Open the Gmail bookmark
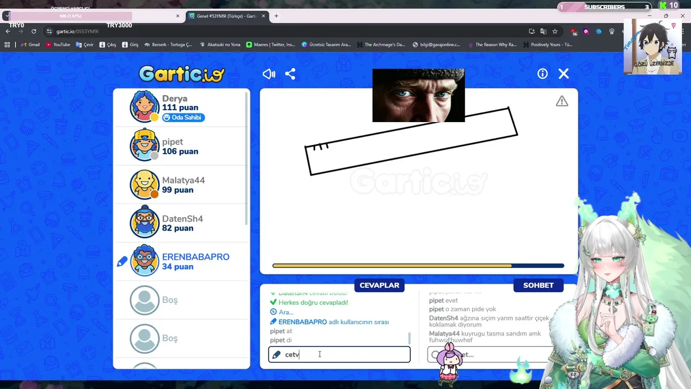 click(30, 45)
